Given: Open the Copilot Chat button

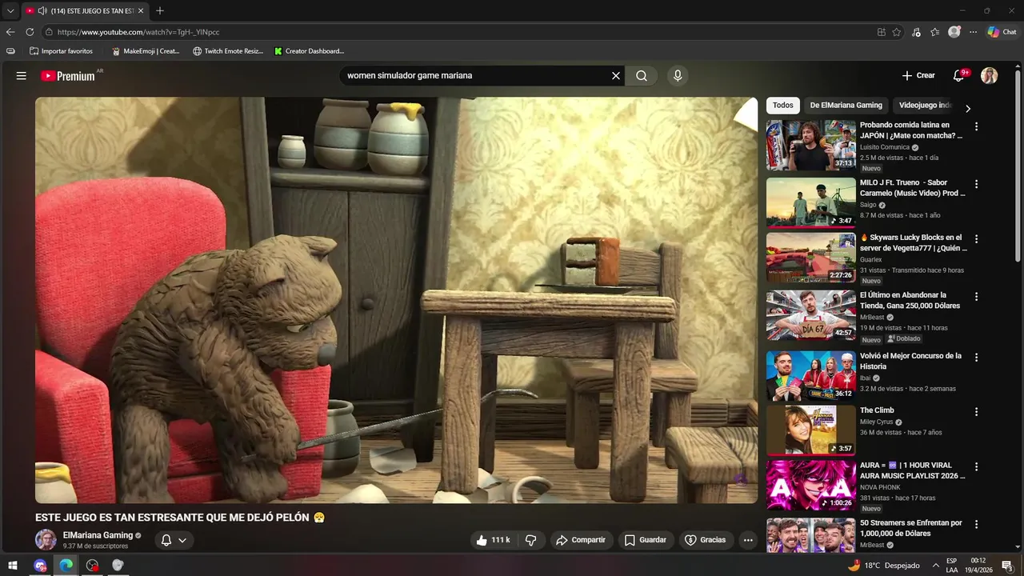Looking at the screenshot, I should click(1002, 32).
